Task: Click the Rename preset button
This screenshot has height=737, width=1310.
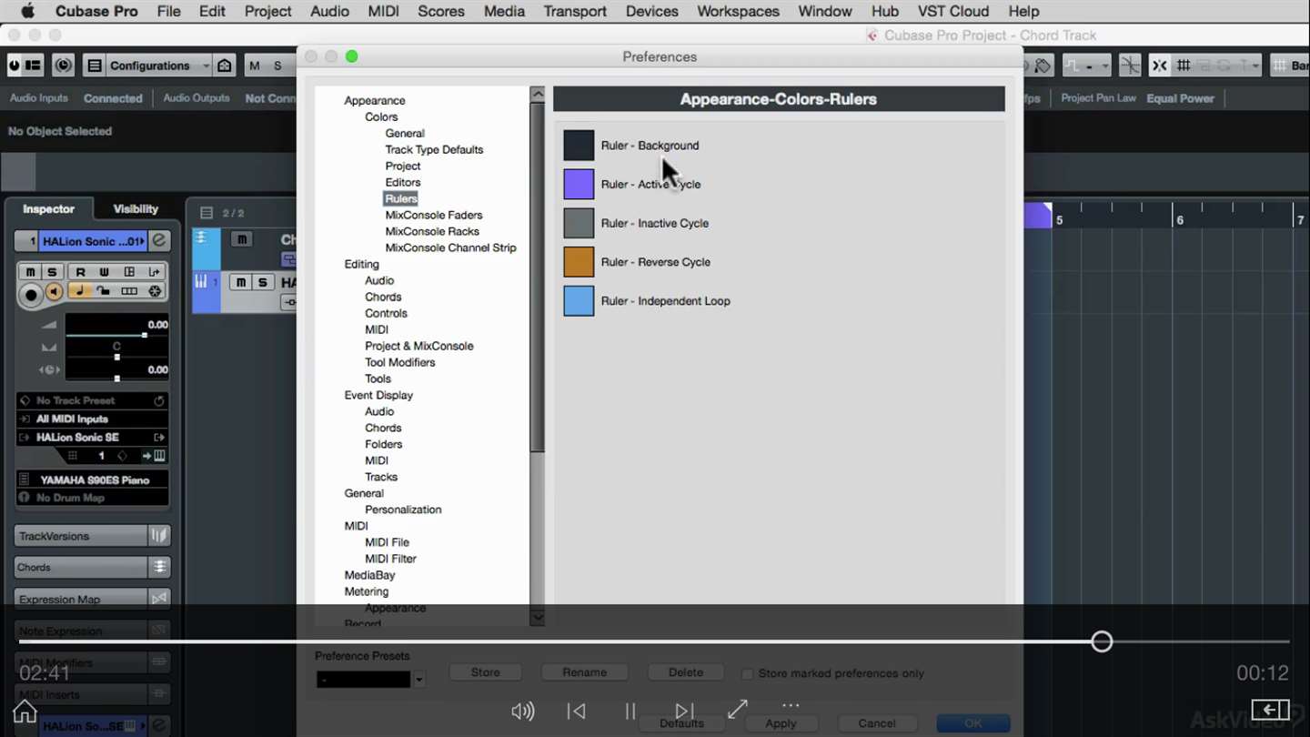Action: click(x=585, y=672)
